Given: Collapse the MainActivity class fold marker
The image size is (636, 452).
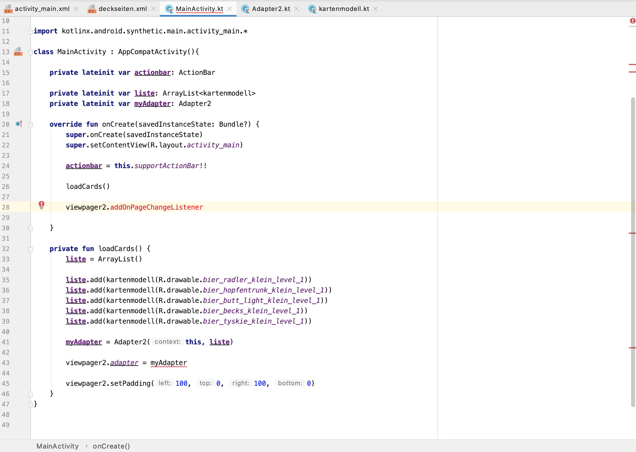Looking at the screenshot, I should tap(30, 52).
